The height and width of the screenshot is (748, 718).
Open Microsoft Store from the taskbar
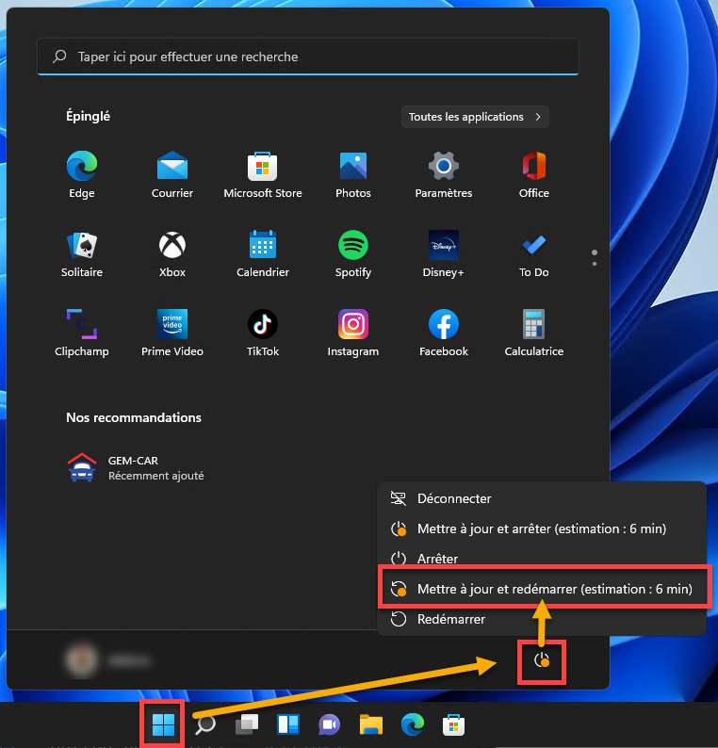click(454, 724)
